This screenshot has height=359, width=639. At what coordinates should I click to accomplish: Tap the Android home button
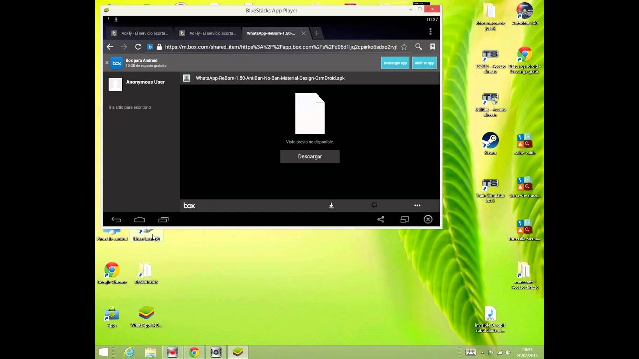click(140, 219)
